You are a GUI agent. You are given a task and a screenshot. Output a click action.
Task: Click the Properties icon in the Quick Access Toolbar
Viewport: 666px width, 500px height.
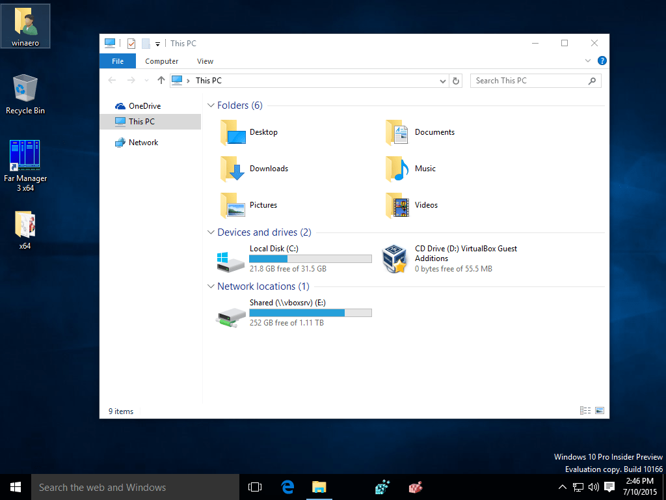pyautogui.click(x=131, y=43)
